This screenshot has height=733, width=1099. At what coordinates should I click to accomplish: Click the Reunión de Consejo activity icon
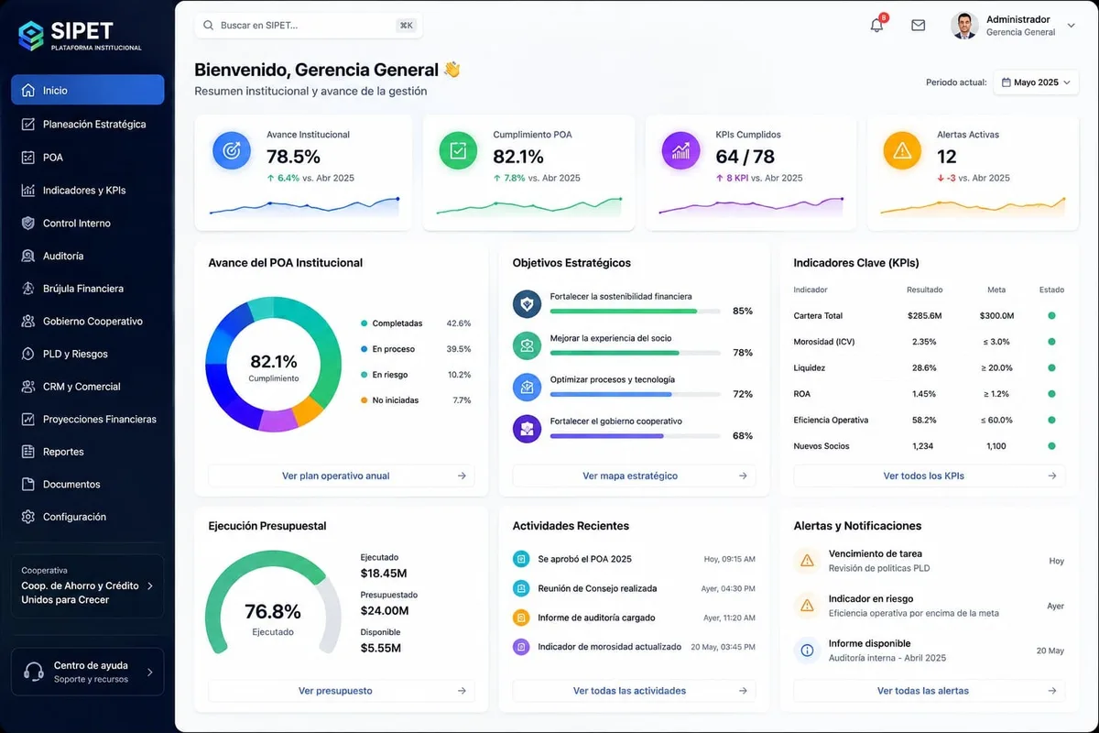pyautogui.click(x=521, y=588)
